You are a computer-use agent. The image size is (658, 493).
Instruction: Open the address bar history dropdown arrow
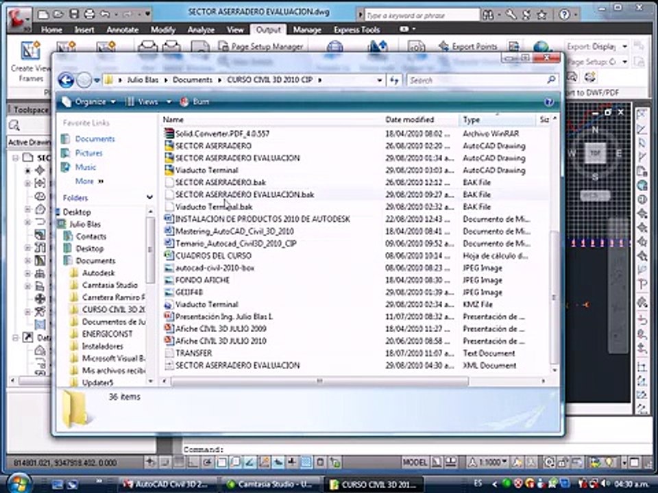[379, 80]
